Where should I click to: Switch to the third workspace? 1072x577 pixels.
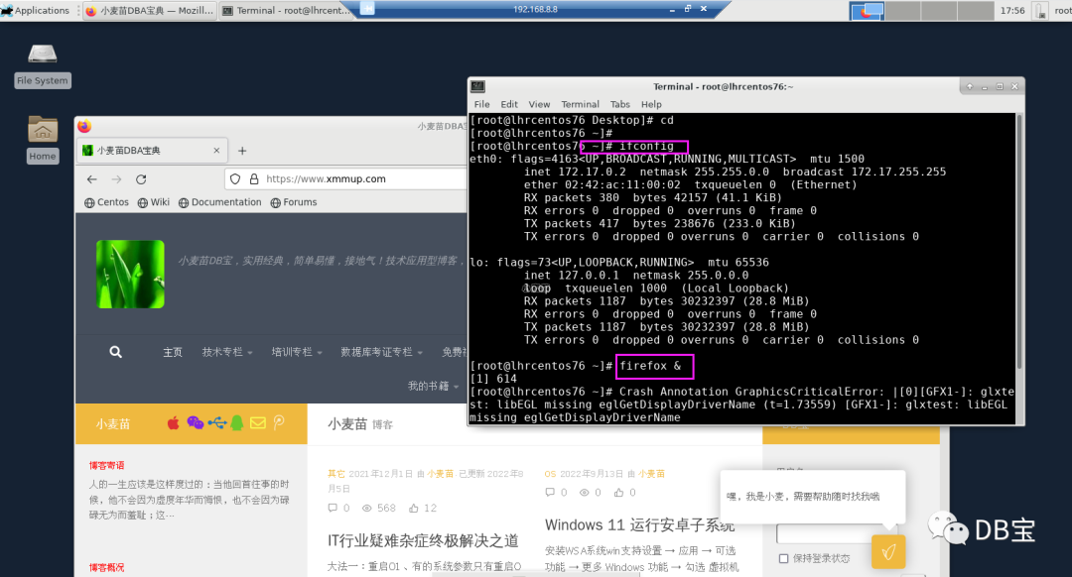[x=938, y=10]
